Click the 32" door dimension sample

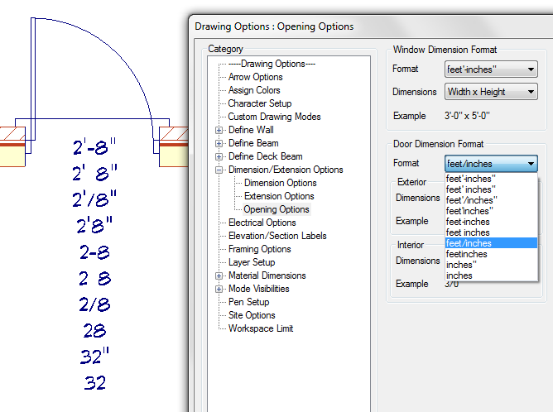(94, 356)
